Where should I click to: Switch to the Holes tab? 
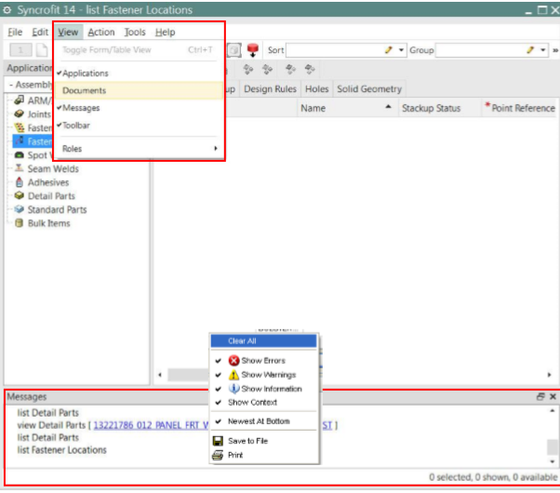click(x=317, y=89)
